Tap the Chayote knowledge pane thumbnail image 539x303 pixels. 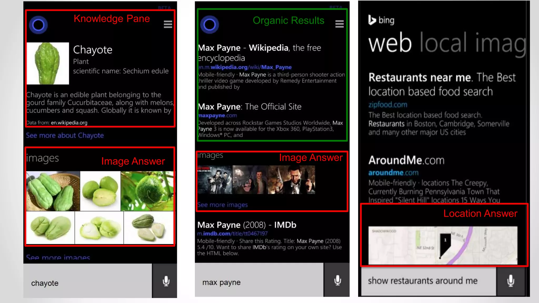click(48, 63)
